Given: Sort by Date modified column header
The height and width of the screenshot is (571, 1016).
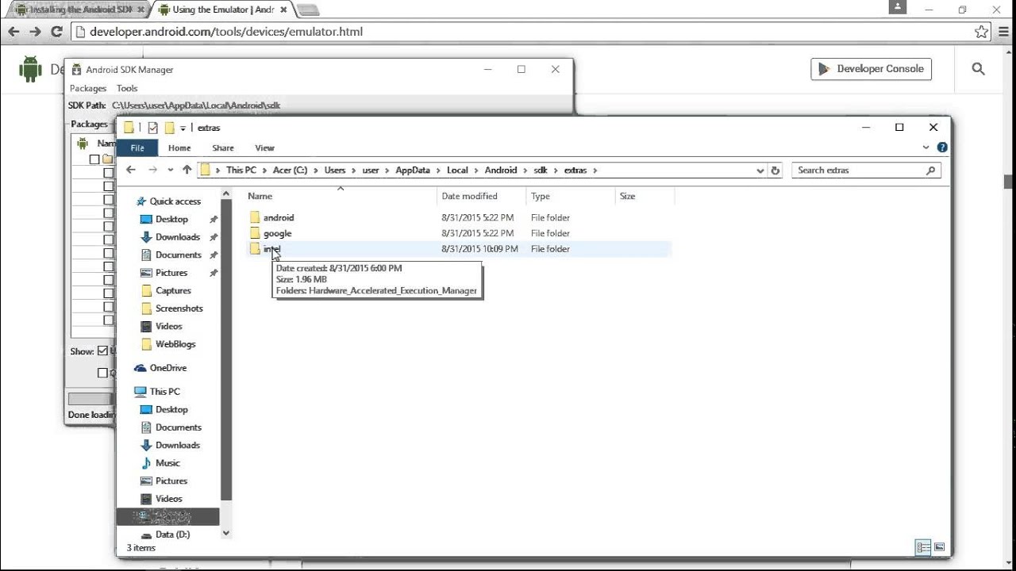Looking at the screenshot, I should [481, 196].
